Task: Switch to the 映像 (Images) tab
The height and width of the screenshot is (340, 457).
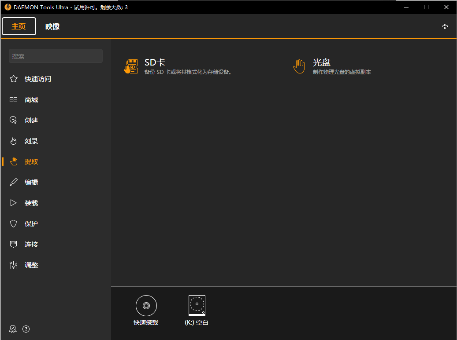Action: point(52,26)
